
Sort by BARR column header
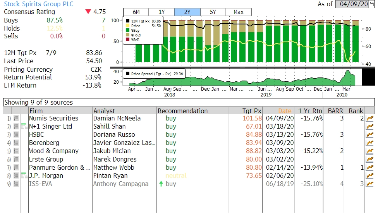pyautogui.click(x=334, y=111)
